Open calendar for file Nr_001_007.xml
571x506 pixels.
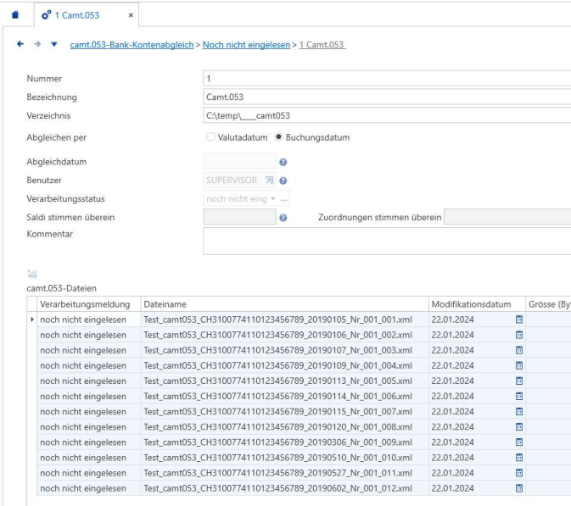click(519, 411)
